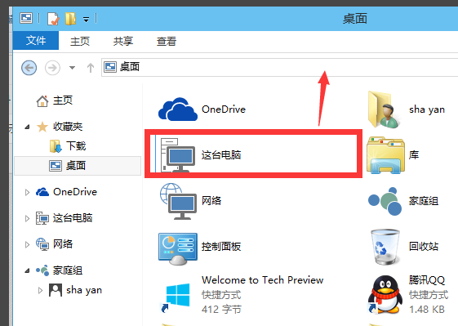Click the 腾讯QQ label text

427,280
